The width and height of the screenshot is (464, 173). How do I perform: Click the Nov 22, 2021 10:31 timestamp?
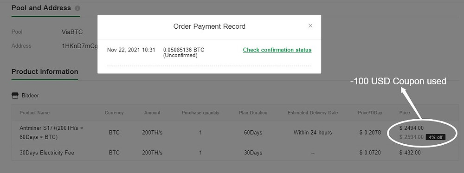131,50
